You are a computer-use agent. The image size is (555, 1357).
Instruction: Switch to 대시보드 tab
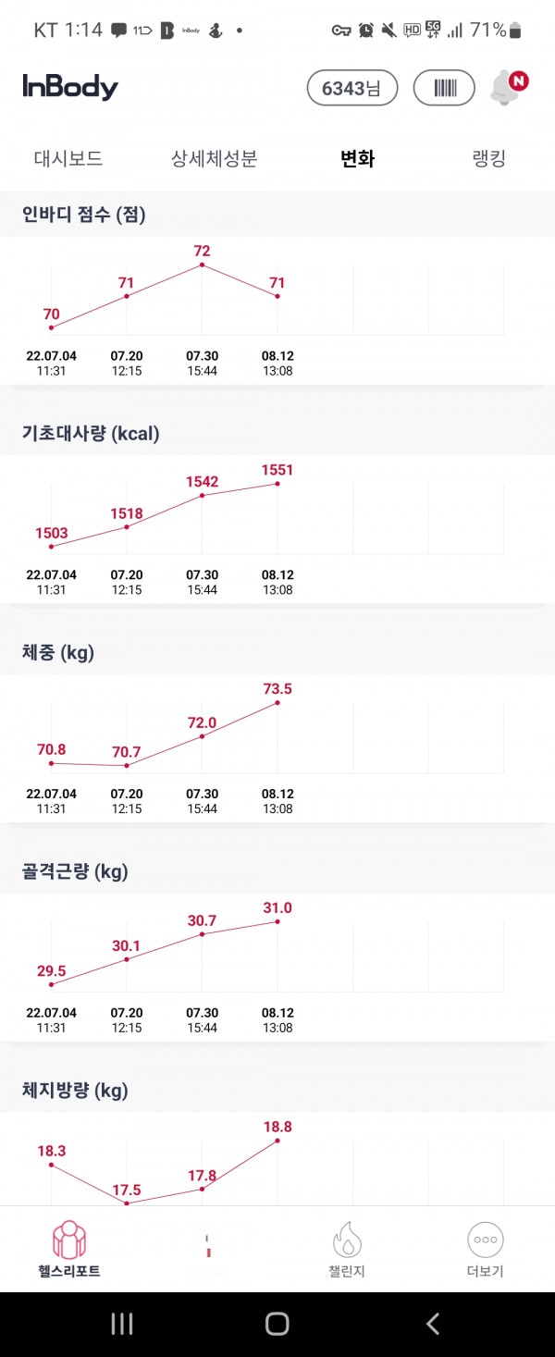(x=68, y=158)
